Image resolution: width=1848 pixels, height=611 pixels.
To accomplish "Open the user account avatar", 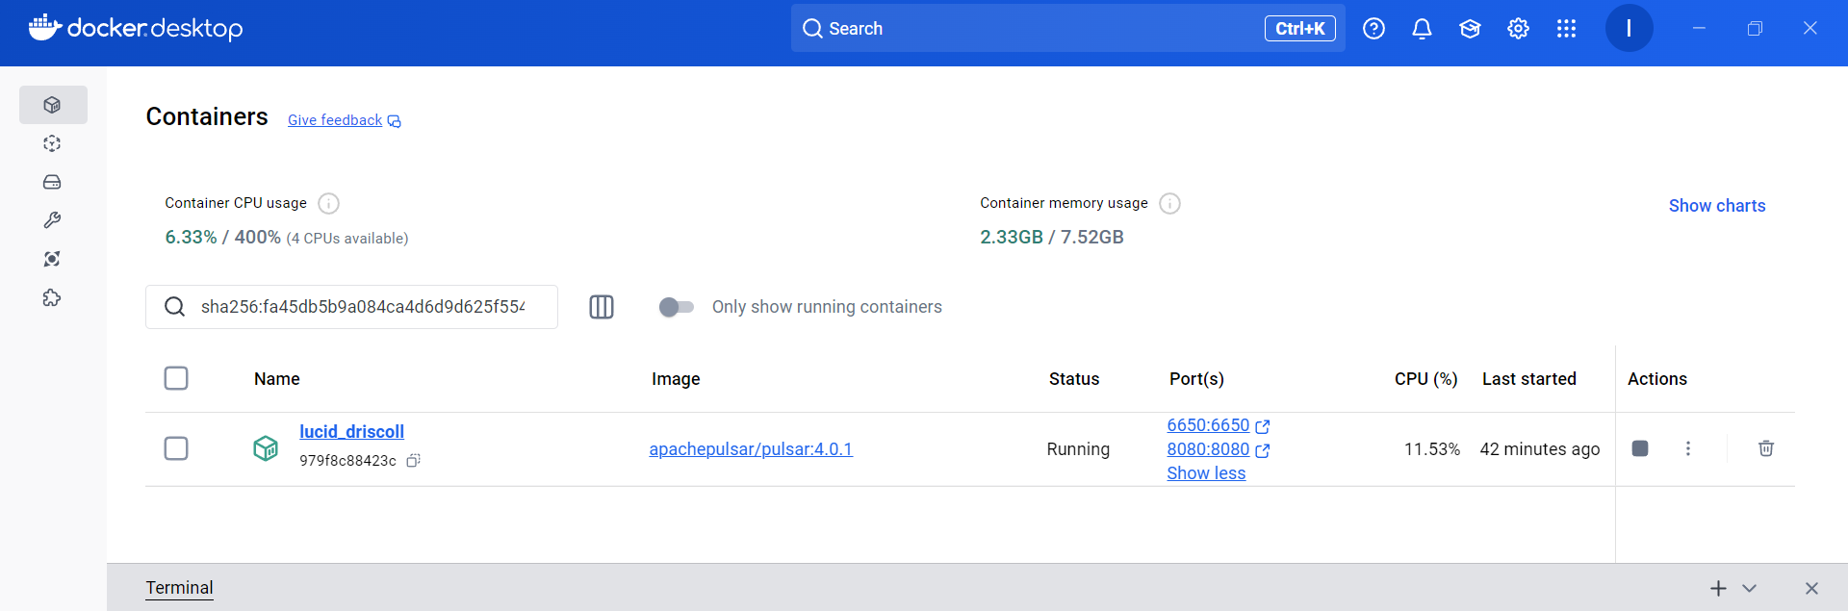I will coord(1629,28).
